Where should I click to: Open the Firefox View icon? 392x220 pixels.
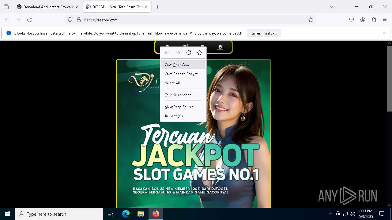tap(6, 7)
